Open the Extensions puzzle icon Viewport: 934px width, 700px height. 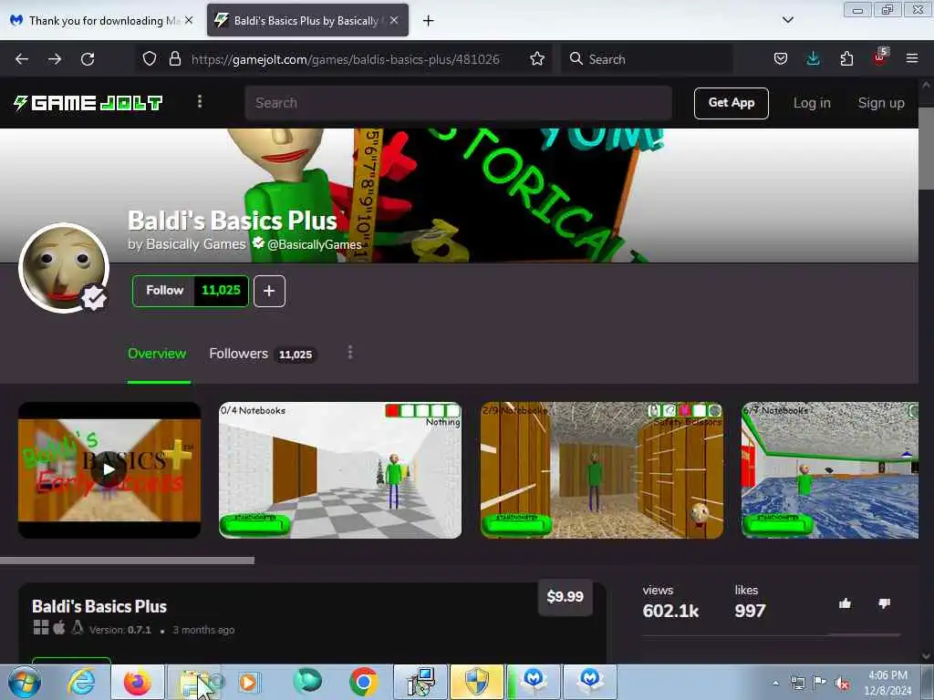click(846, 58)
